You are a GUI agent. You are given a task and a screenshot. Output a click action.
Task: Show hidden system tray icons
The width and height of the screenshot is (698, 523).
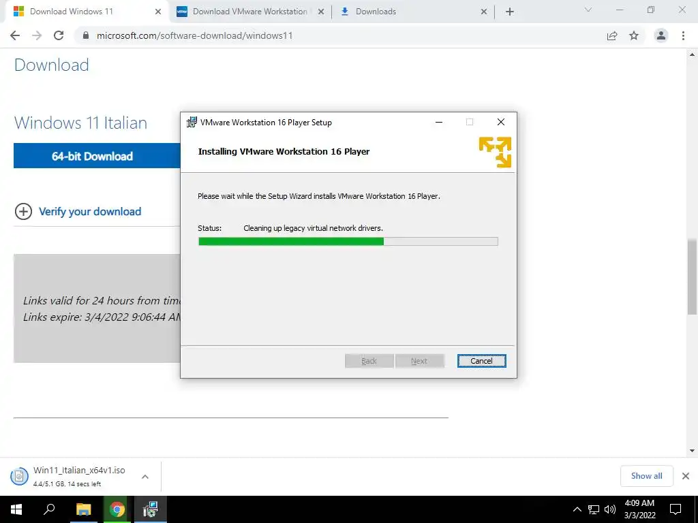coord(577,509)
